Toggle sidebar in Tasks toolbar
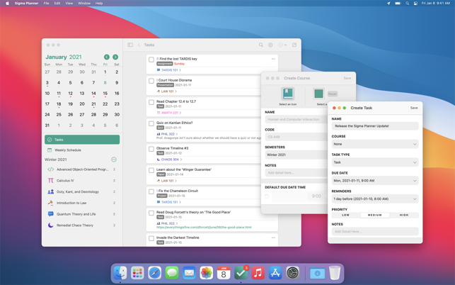Screen dimensions: 455x285 [130, 45]
